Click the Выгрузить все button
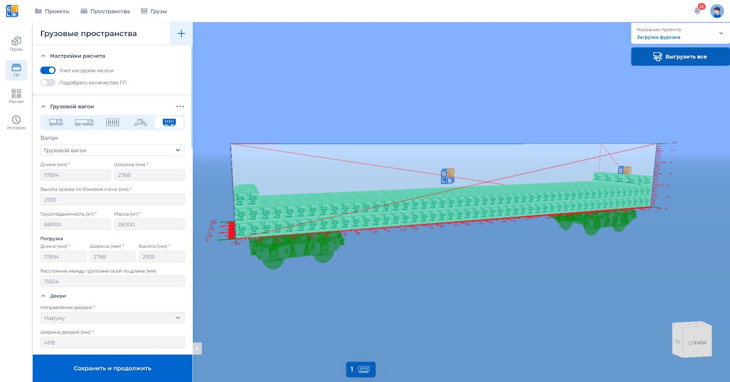 click(x=680, y=57)
